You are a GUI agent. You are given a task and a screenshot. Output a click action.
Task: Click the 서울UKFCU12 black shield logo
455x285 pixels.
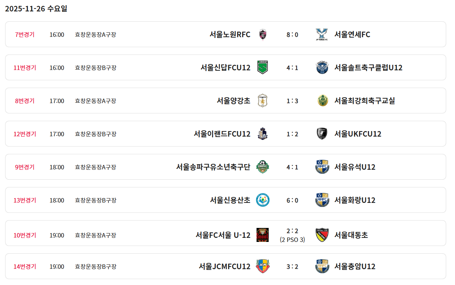pos(322,134)
